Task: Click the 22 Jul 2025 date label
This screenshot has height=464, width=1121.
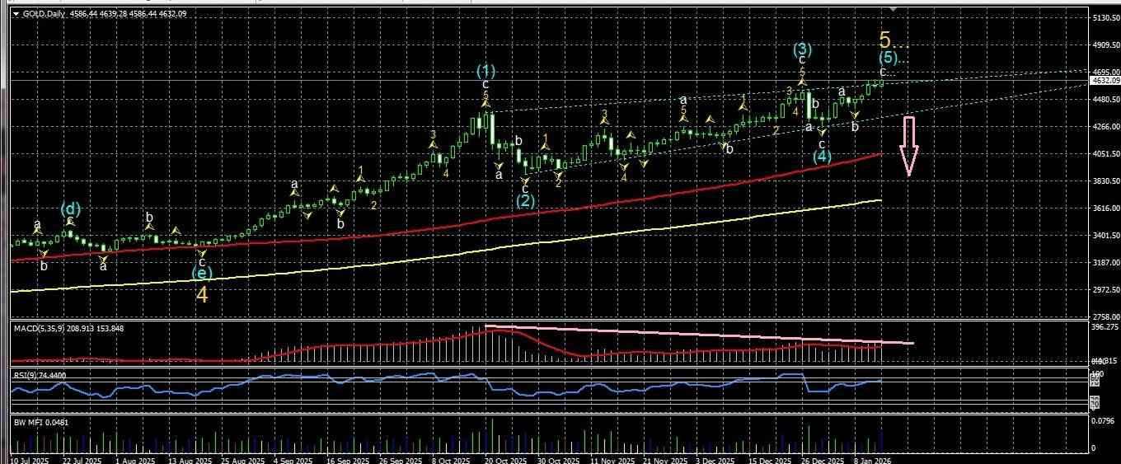Action: tap(82, 460)
